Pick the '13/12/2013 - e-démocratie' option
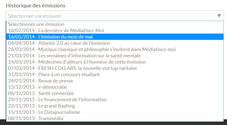The width and height of the screenshot is (227, 125). (x=38, y=87)
